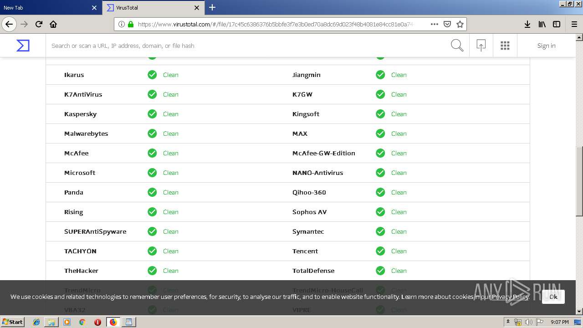The height and width of the screenshot is (328, 583).
Task: Click the Pocket save icon
Action: tap(447, 24)
